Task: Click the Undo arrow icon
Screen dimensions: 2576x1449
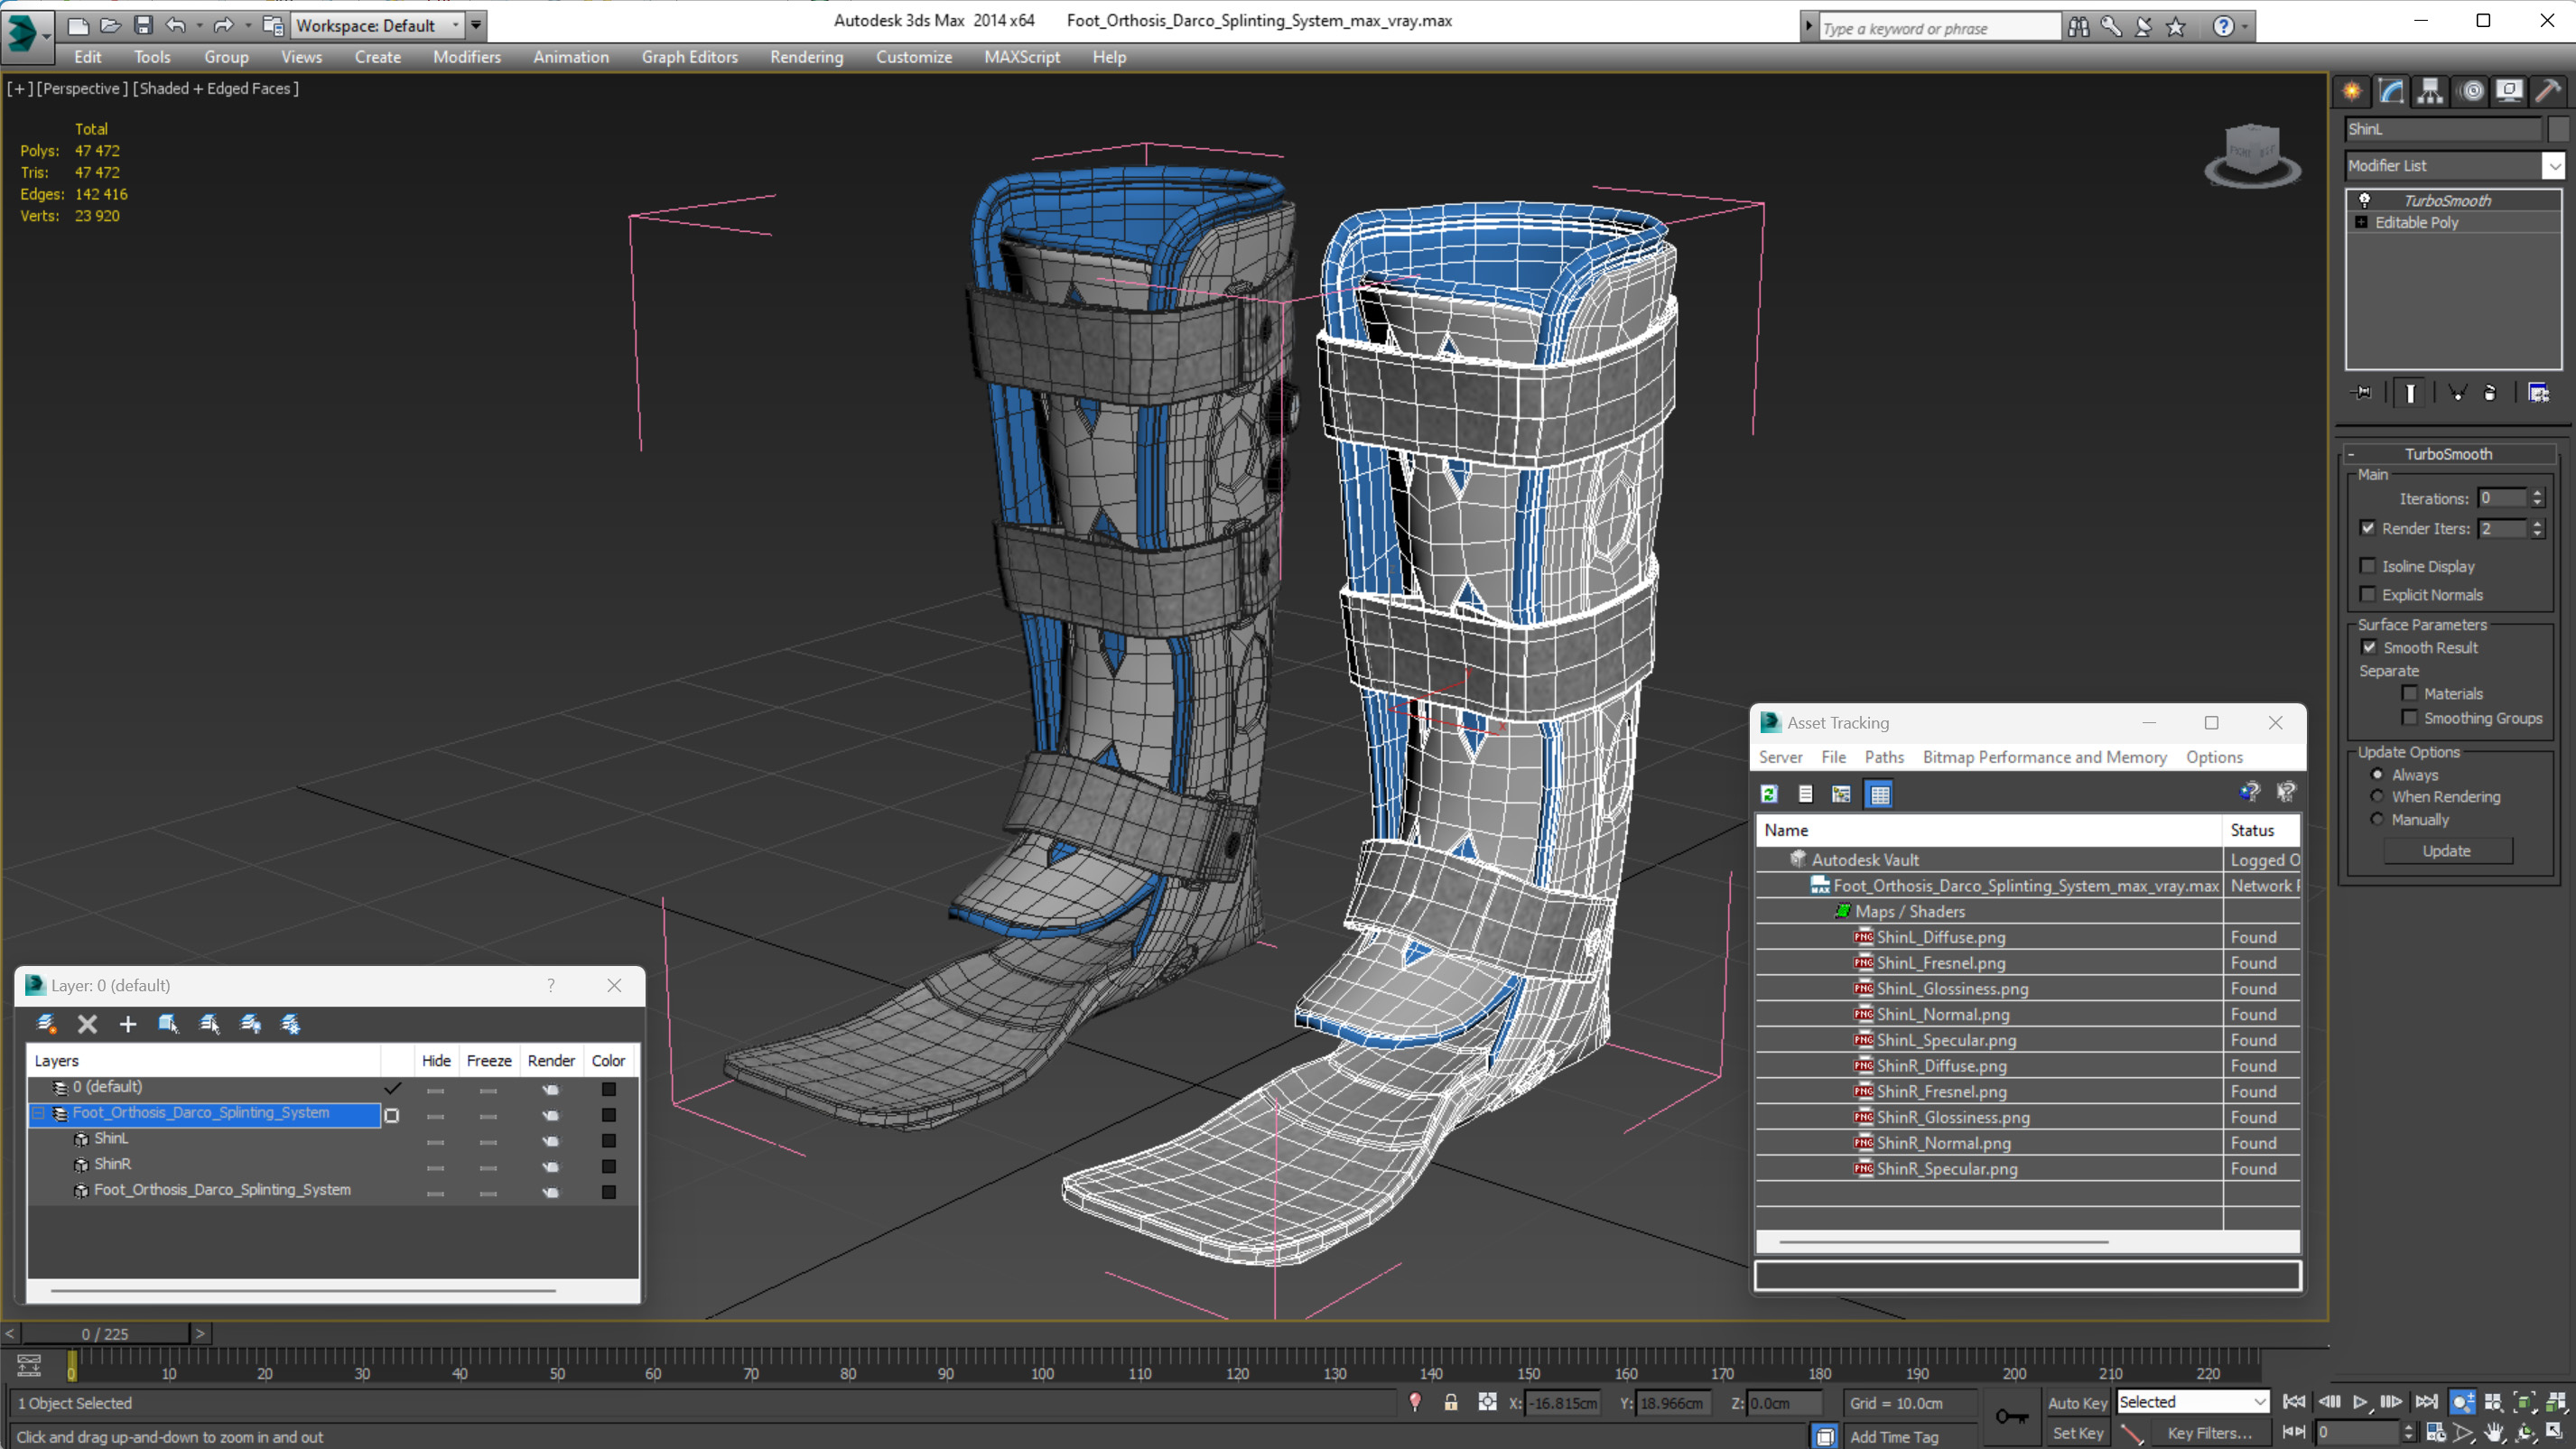Action: (x=176, y=25)
